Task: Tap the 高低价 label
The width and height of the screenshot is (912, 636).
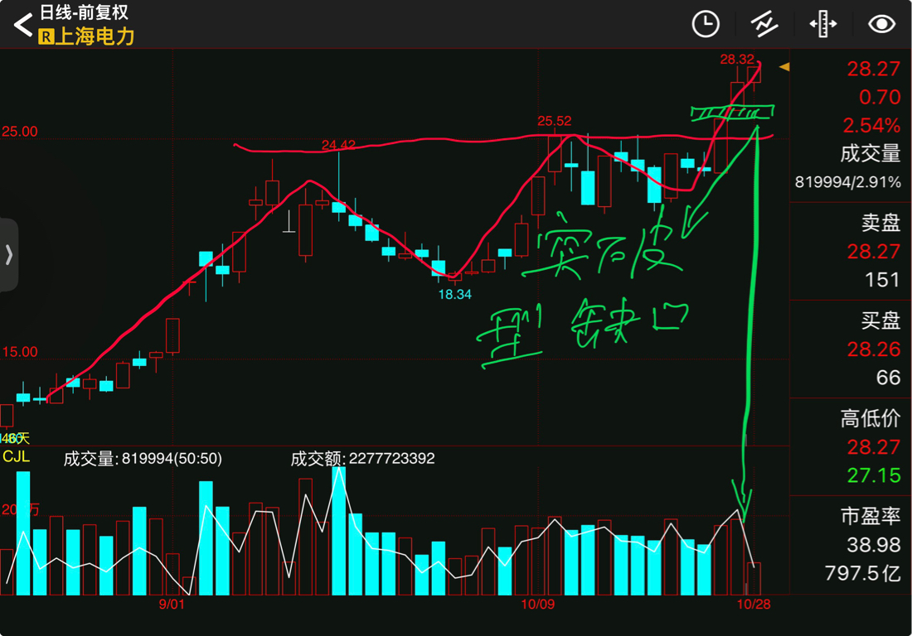Action: (870, 419)
